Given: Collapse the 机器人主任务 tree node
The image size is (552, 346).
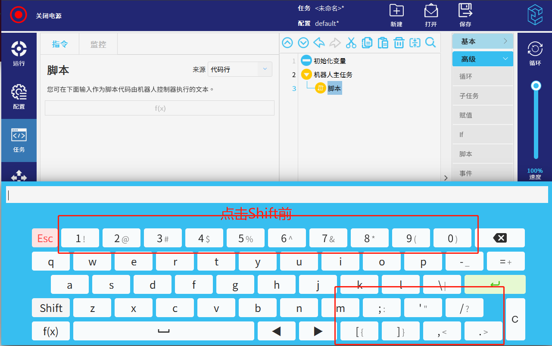Looking at the screenshot, I should coord(306,75).
